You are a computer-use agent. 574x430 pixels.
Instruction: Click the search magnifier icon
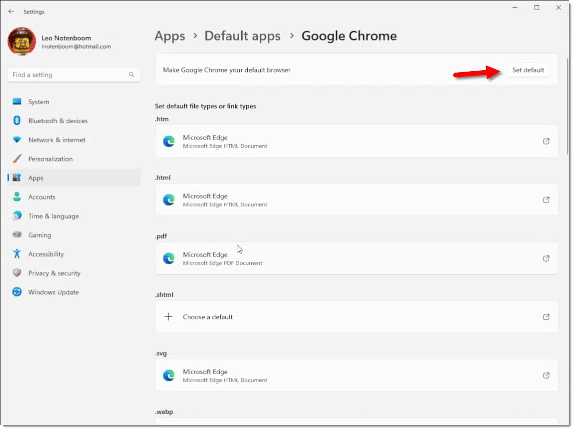point(131,75)
